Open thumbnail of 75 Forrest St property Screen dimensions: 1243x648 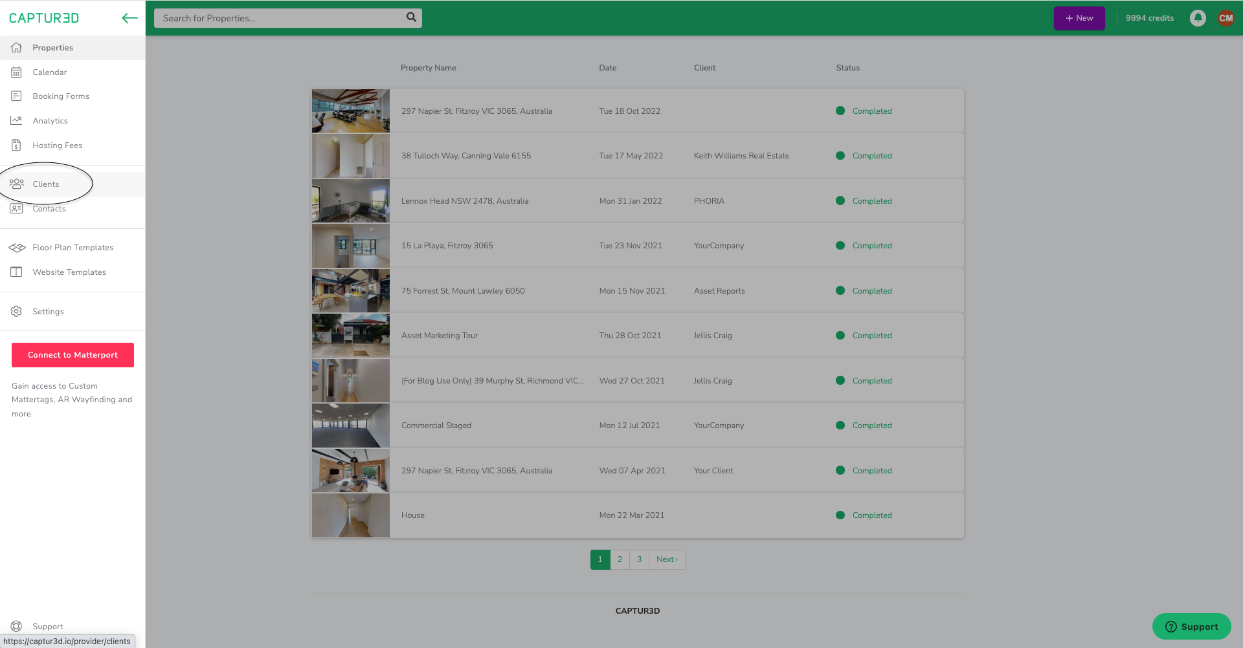tap(351, 290)
